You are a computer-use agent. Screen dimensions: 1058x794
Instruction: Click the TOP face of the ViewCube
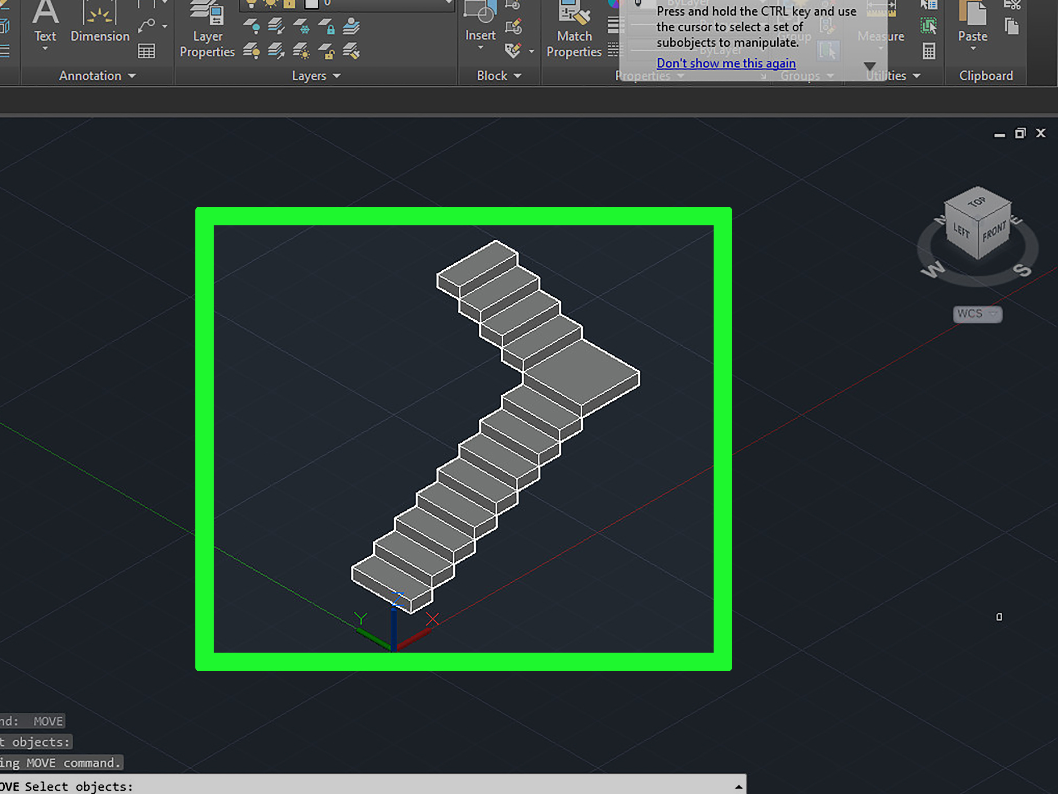[x=977, y=203]
